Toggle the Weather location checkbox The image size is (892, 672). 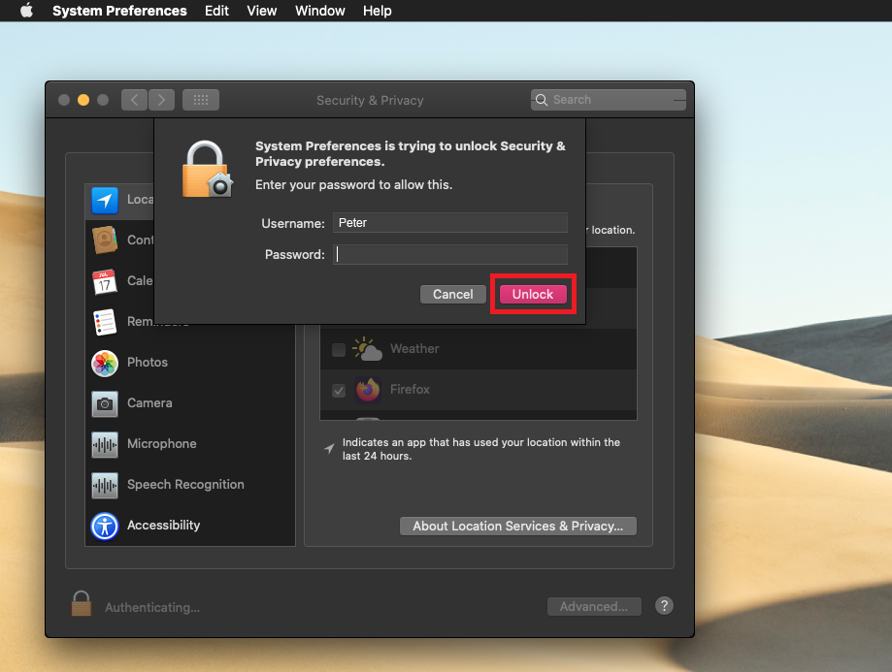pyautogui.click(x=339, y=349)
